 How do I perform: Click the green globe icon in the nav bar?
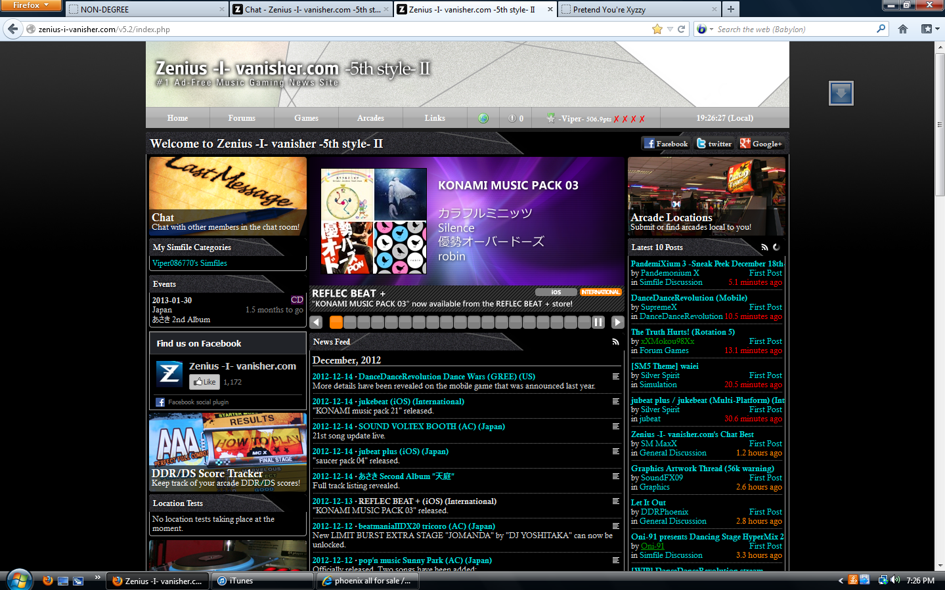[483, 118]
